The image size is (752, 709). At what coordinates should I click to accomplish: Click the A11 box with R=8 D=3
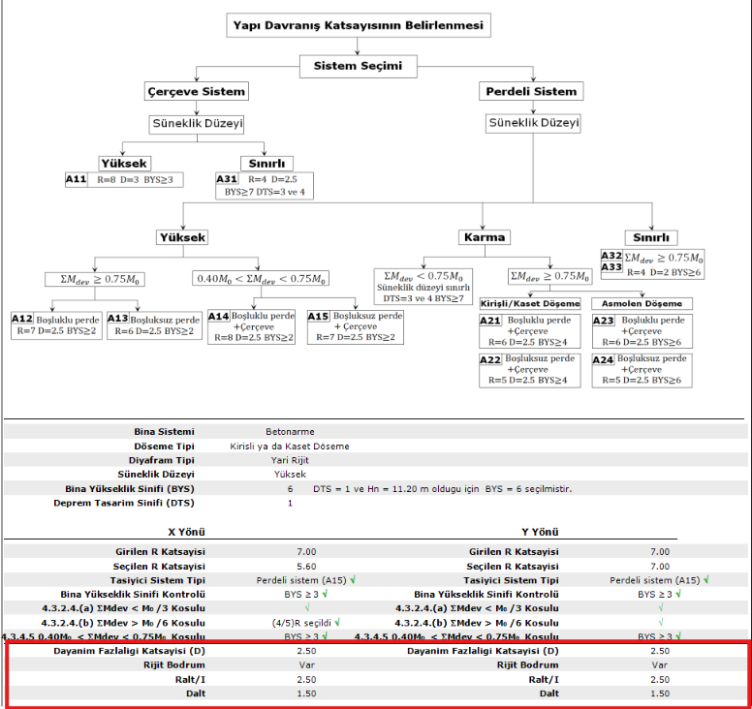tap(124, 180)
